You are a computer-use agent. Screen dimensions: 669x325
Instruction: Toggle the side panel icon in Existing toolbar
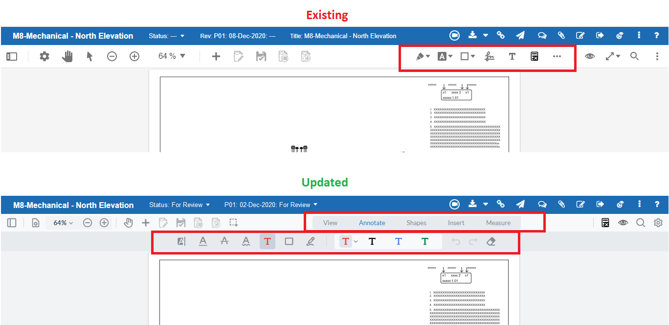(x=12, y=57)
